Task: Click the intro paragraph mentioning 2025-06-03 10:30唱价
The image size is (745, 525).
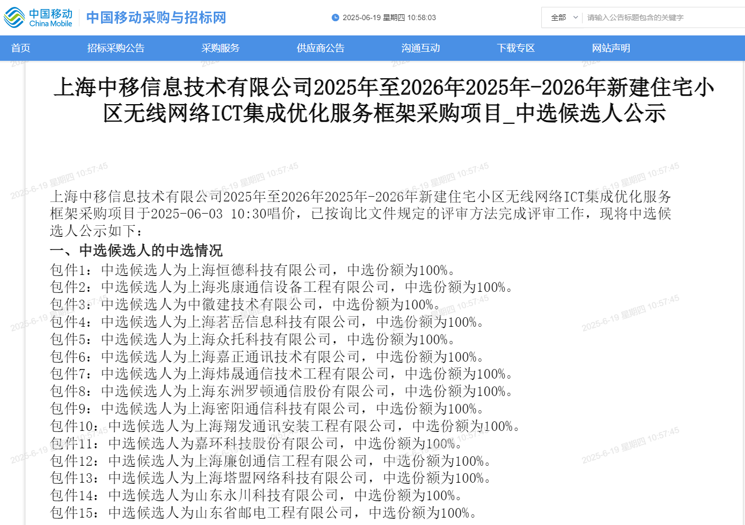Action: (x=361, y=214)
